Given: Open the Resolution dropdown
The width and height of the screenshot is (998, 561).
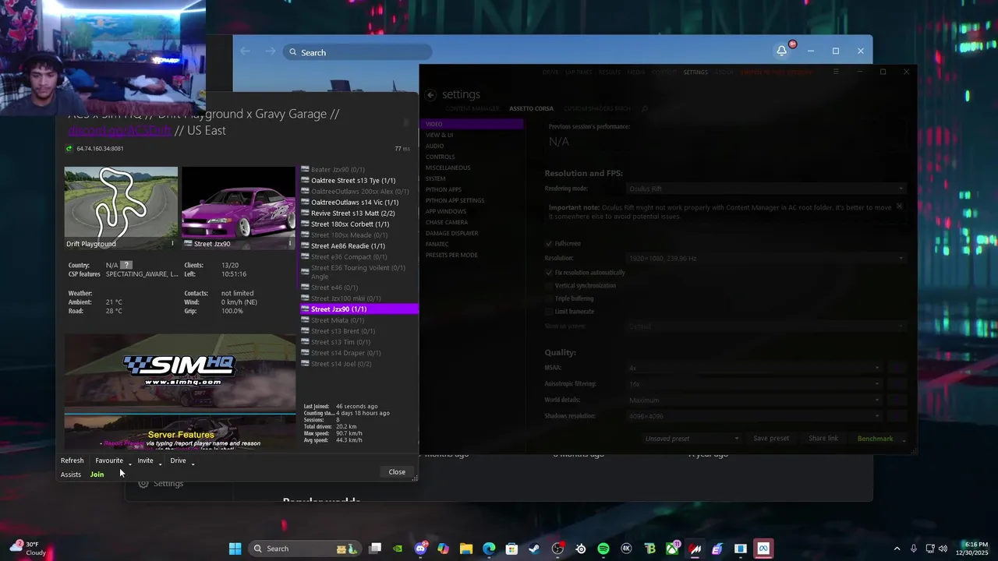Looking at the screenshot, I should tap(766, 258).
